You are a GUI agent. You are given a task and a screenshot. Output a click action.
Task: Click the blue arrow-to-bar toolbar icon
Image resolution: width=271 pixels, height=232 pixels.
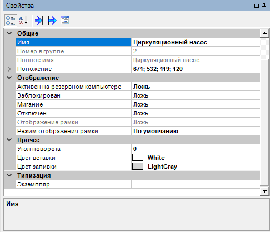(x=39, y=21)
